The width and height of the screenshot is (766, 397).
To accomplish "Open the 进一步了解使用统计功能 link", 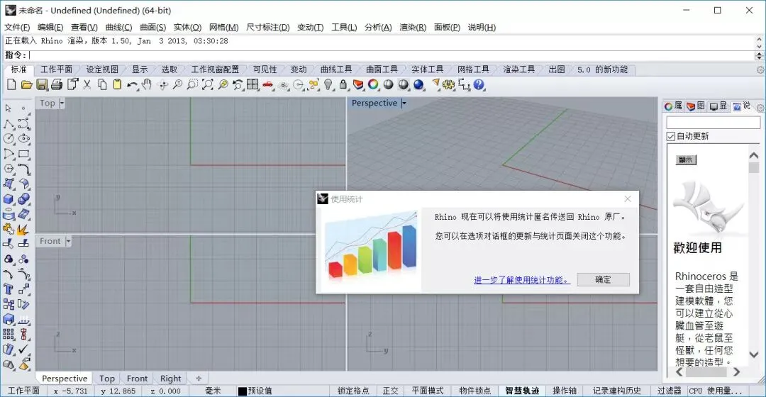I will (x=522, y=280).
